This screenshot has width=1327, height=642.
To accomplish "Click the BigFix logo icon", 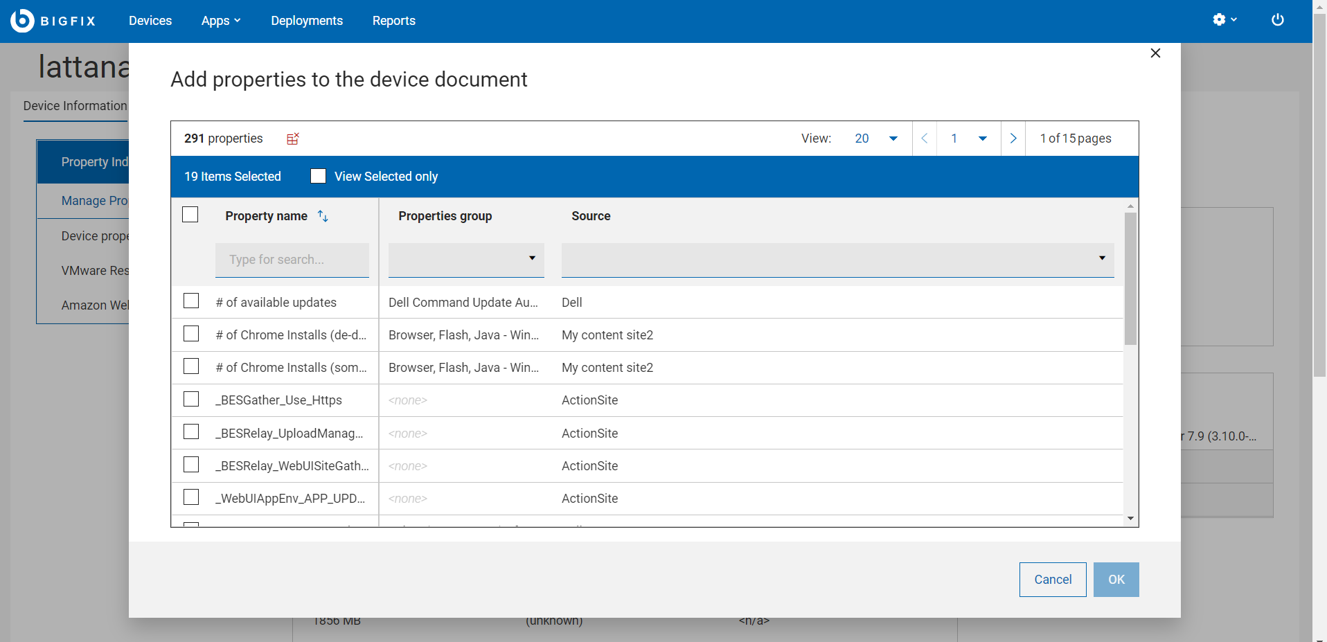I will click(22, 21).
